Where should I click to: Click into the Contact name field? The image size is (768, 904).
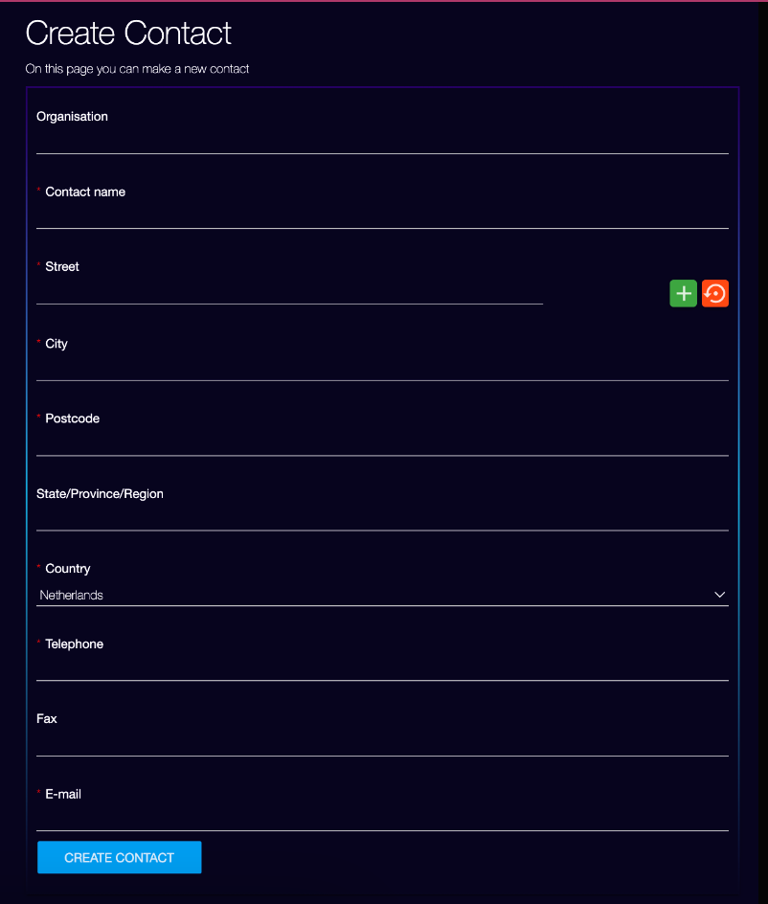coord(382,216)
